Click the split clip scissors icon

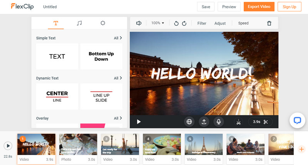pyautogui.click(x=238, y=122)
